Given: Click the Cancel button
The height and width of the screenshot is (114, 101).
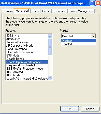Looking at the screenshot, I should 90,109.
